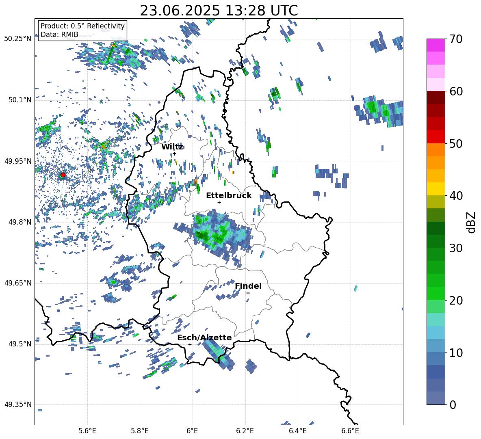Click the magenta colorbar segment just below 70

click(x=436, y=45)
